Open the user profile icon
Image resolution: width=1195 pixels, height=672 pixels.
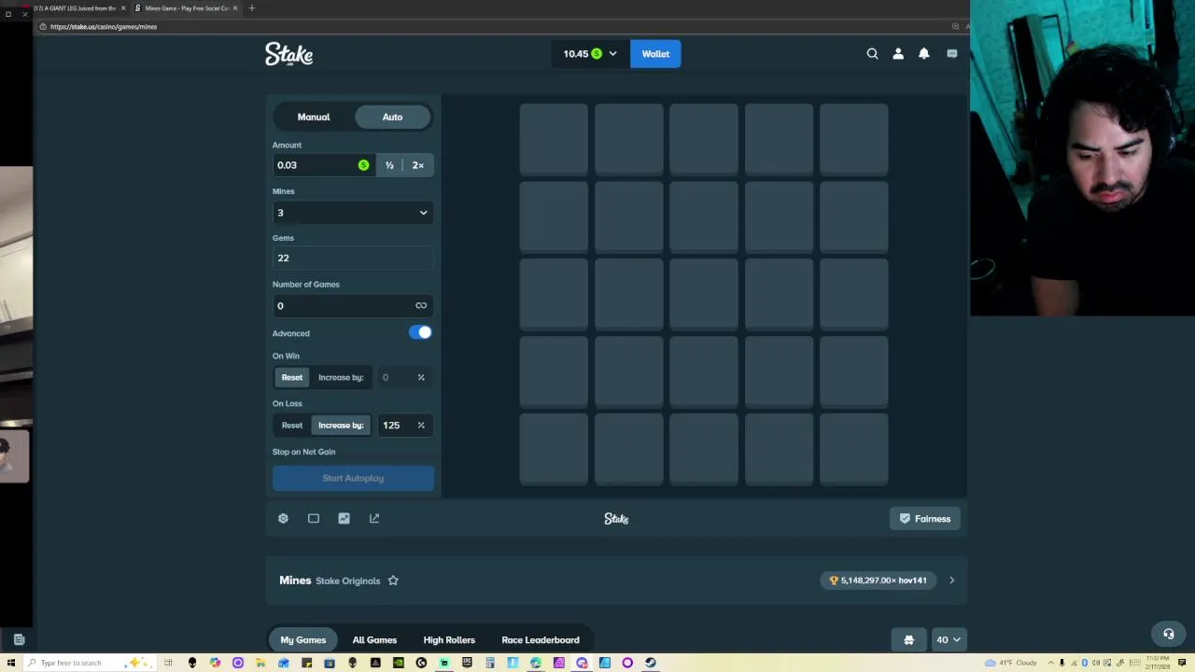[898, 54]
